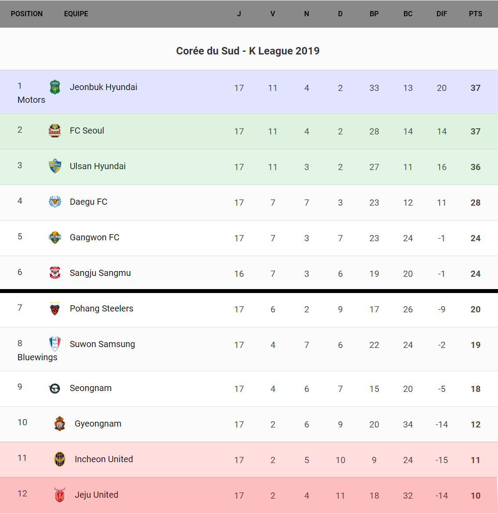Screen dimensions: 498x514
Task: Click the Gyeongnam club crest
Action: pos(60,424)
